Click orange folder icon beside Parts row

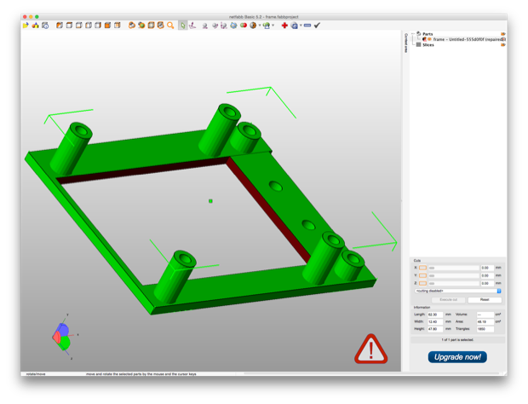pyautogui.click(x=503, y=34)
